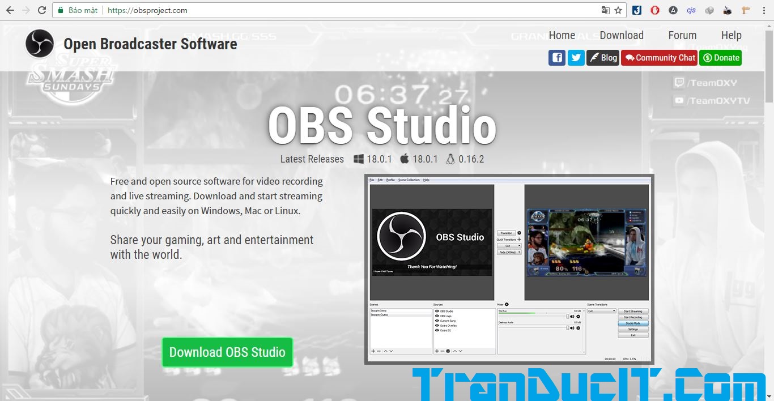Viewport: 774px width, 401px height.
Task: Visit the OBS Facebook page
Action: 557,58
